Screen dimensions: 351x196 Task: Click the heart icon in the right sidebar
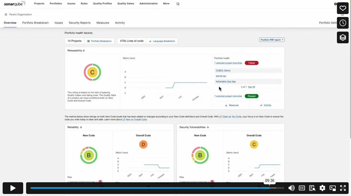click(x=342, y=8)
